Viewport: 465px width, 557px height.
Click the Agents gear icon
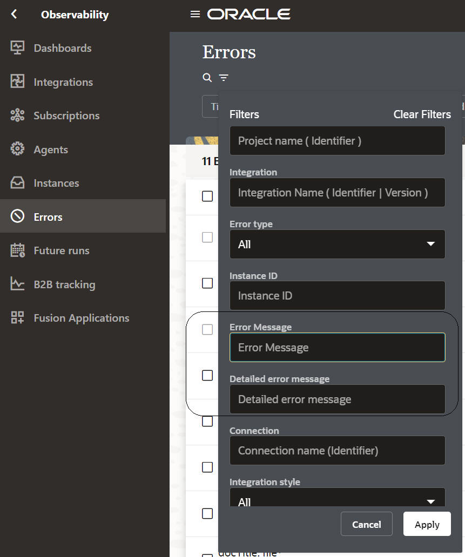(17, 149)
